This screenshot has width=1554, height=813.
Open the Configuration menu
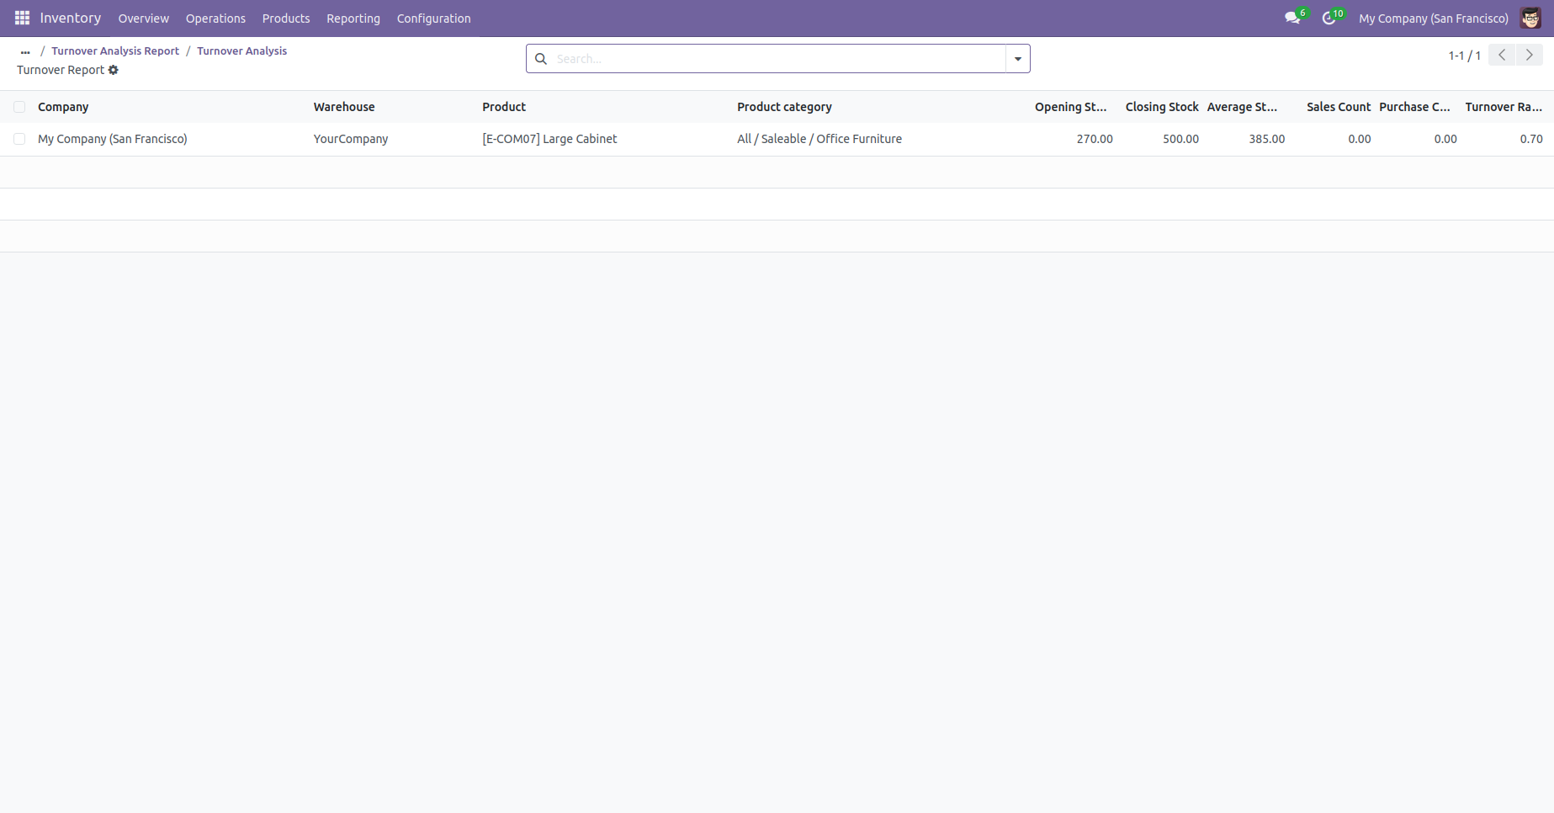(x=434, y=19)
